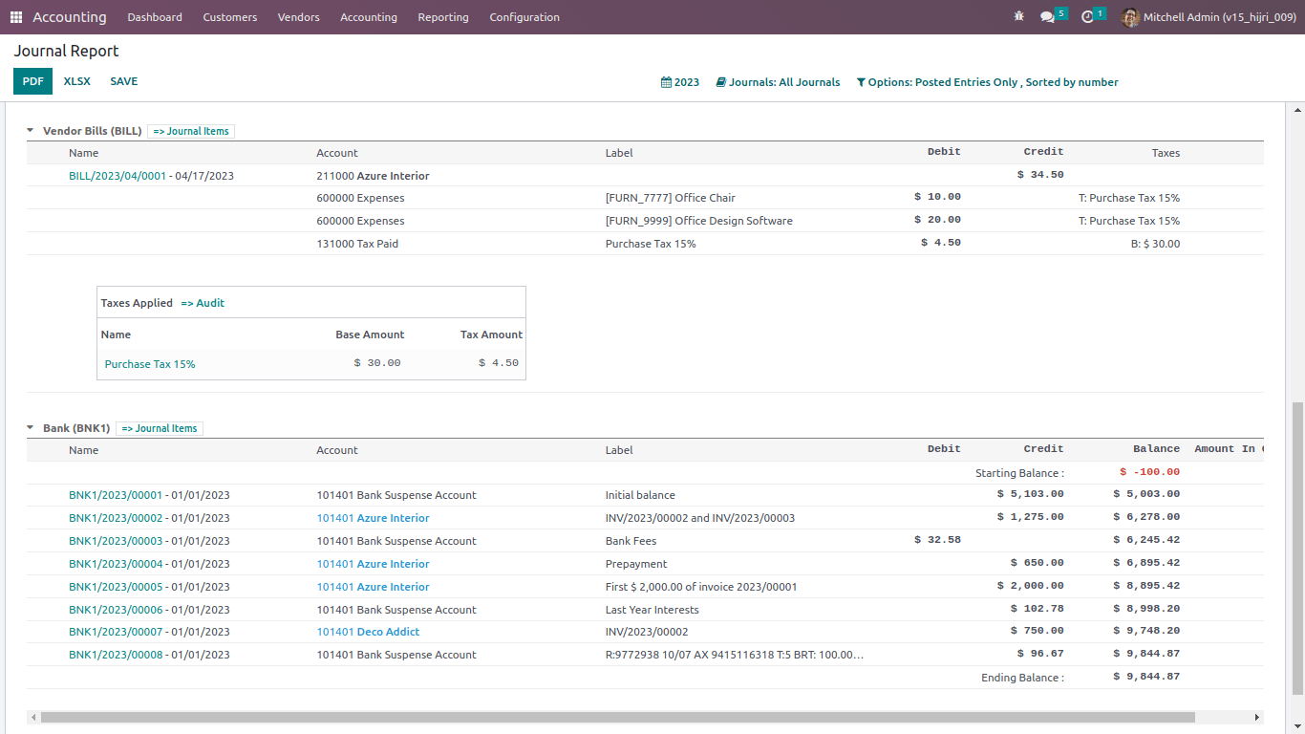Viewport: 1305px width, 734px height.
Task: Click the 'First $ 2,000.00 of invoice' label
Action: coord(701,587)
